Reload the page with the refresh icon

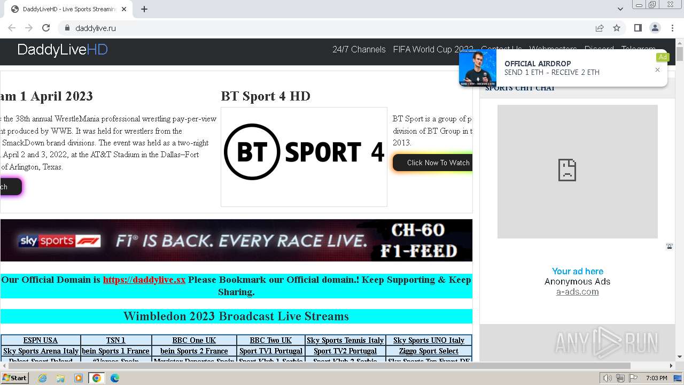click(46, 28)
